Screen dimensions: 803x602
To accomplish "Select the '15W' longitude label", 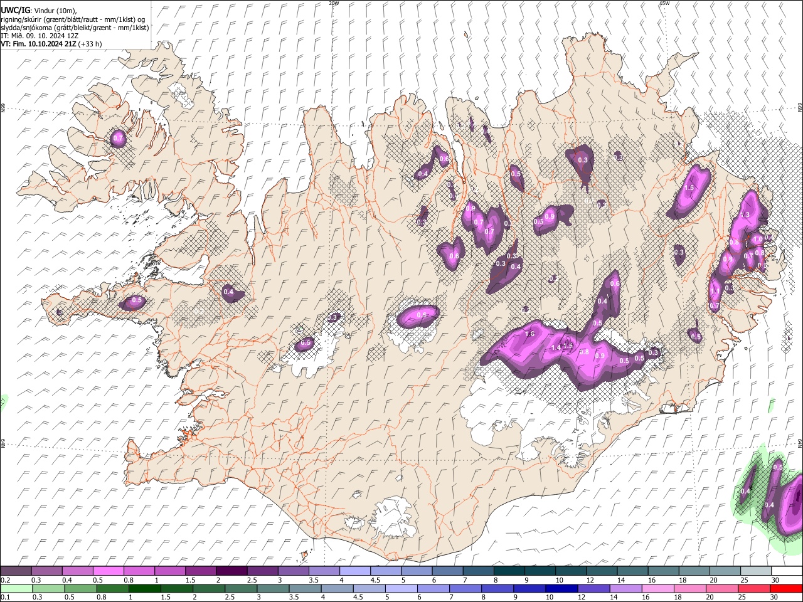I will (664, 3).
